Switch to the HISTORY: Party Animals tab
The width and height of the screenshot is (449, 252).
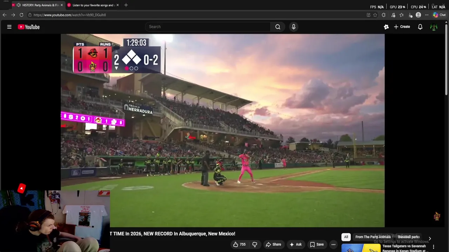pos(40,5)
